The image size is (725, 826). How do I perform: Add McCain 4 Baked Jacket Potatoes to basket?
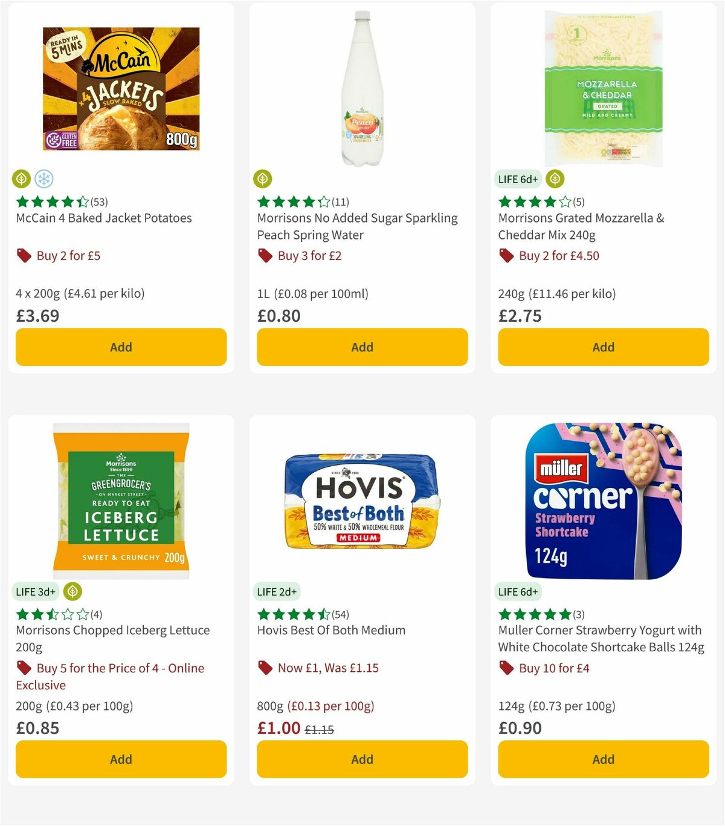pyautogui.click(x=121, y=347)
